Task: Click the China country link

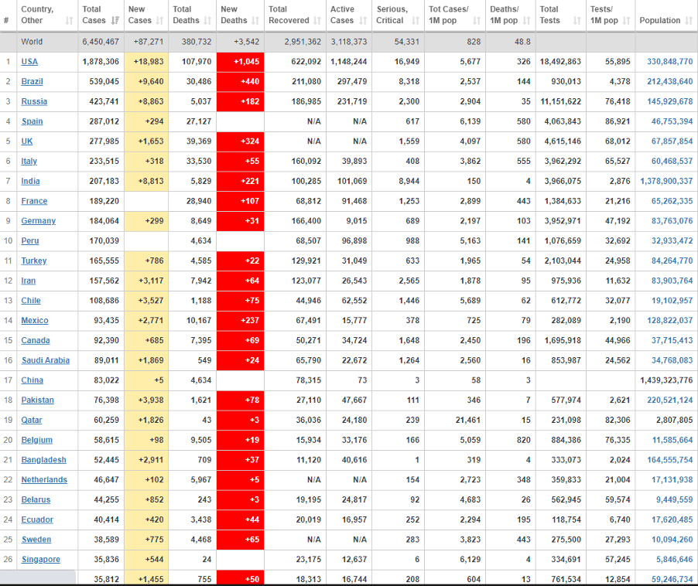Action: tap(32, 380)
